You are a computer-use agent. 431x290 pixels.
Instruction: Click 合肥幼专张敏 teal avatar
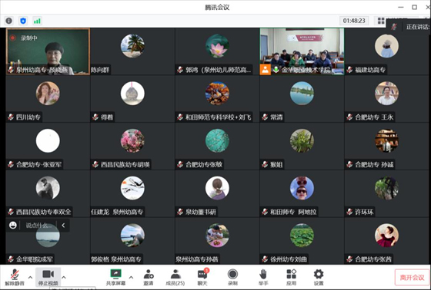217,140
